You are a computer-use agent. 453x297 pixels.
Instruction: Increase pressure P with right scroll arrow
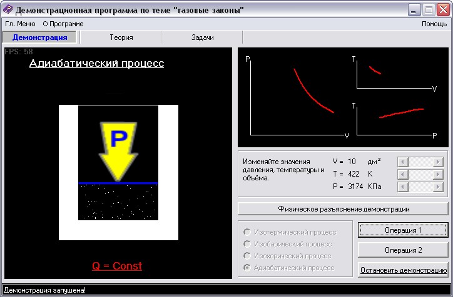click(x=438, y=187)
